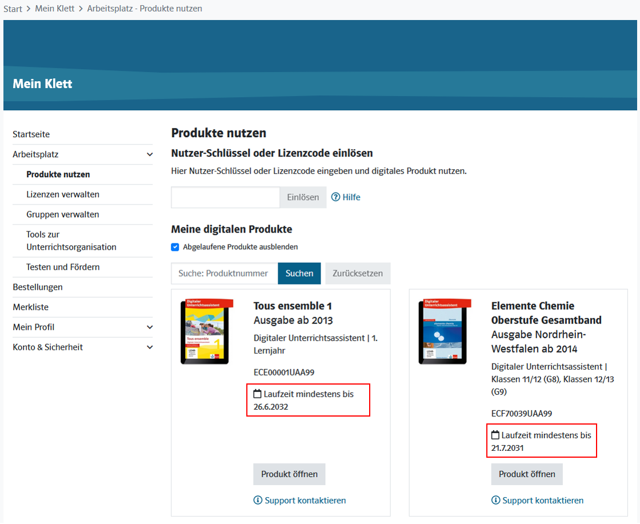This screenshot has height=524, width=640.
Task: Open Startseite in sidebar
Action: tap(31, 134)
